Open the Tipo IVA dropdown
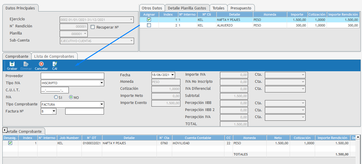Viewport: 362px width, 164px height. (102, 83)
